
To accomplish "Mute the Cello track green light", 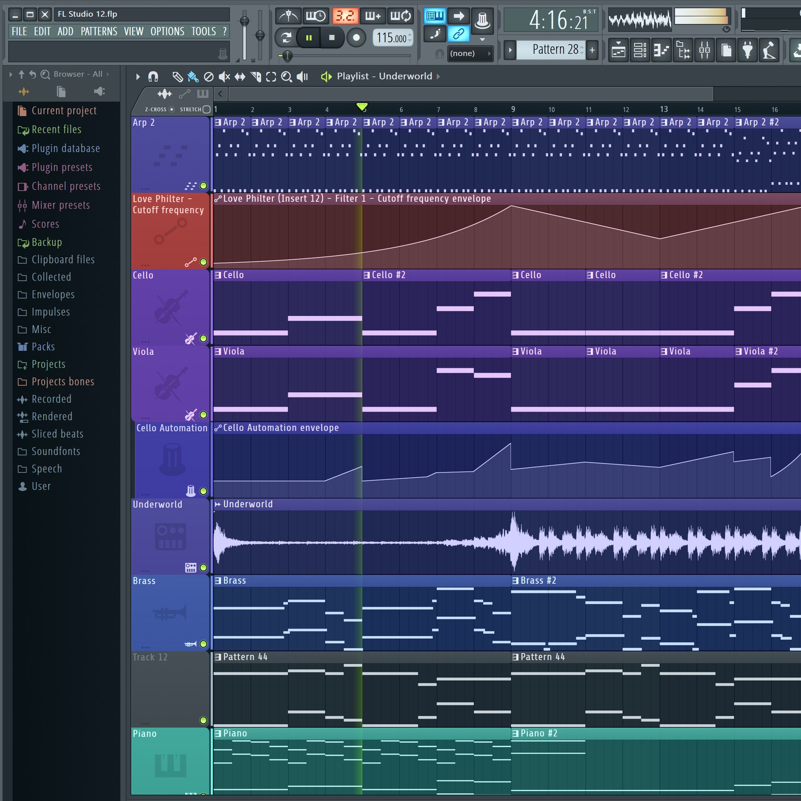I will click(203, 338).
